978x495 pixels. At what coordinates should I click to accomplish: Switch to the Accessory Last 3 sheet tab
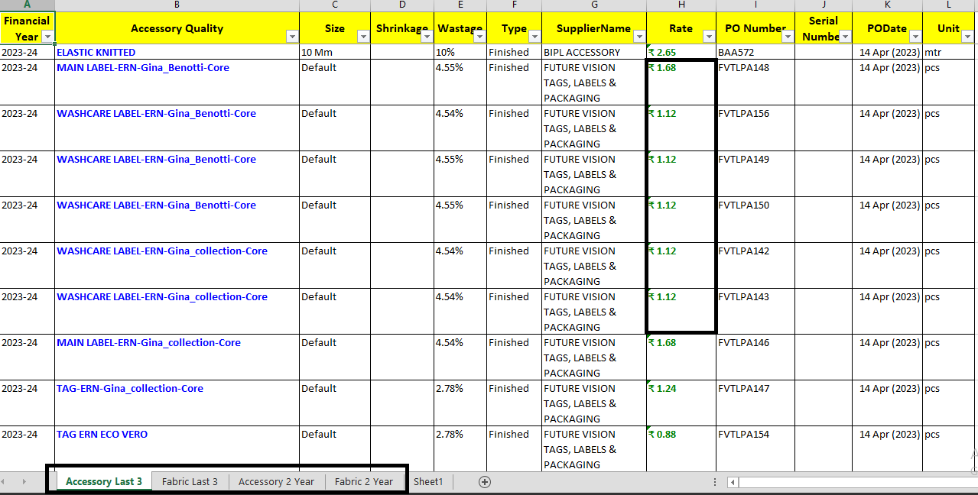pos(104,481)
